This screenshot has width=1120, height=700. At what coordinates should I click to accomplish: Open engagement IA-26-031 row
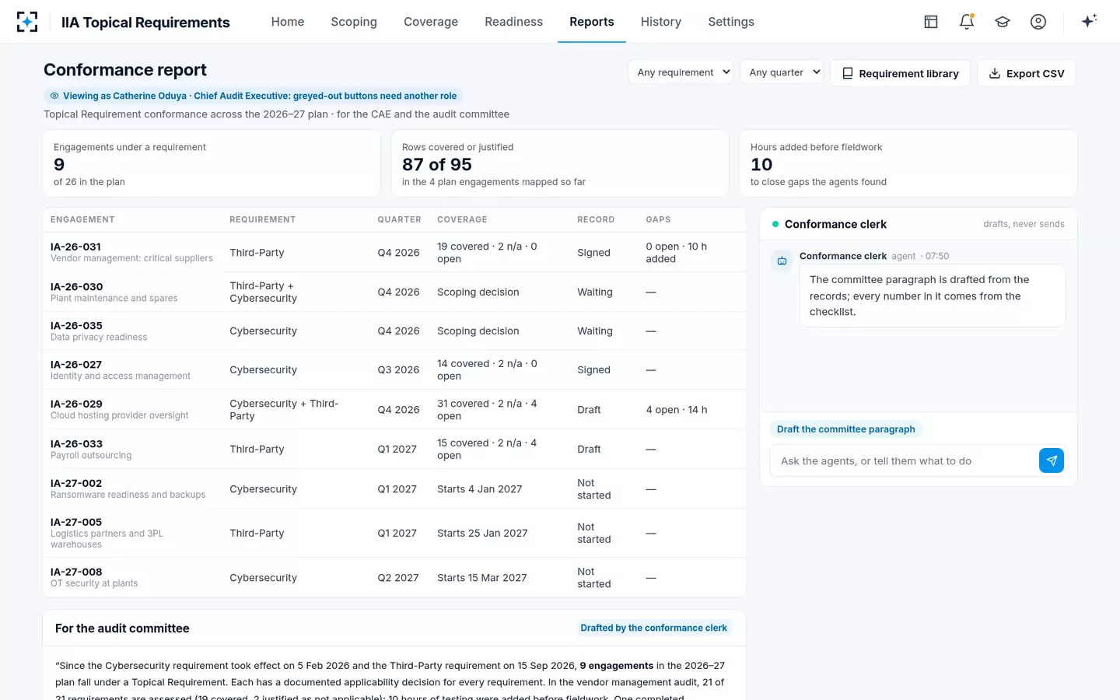click(x=394, y=252)
